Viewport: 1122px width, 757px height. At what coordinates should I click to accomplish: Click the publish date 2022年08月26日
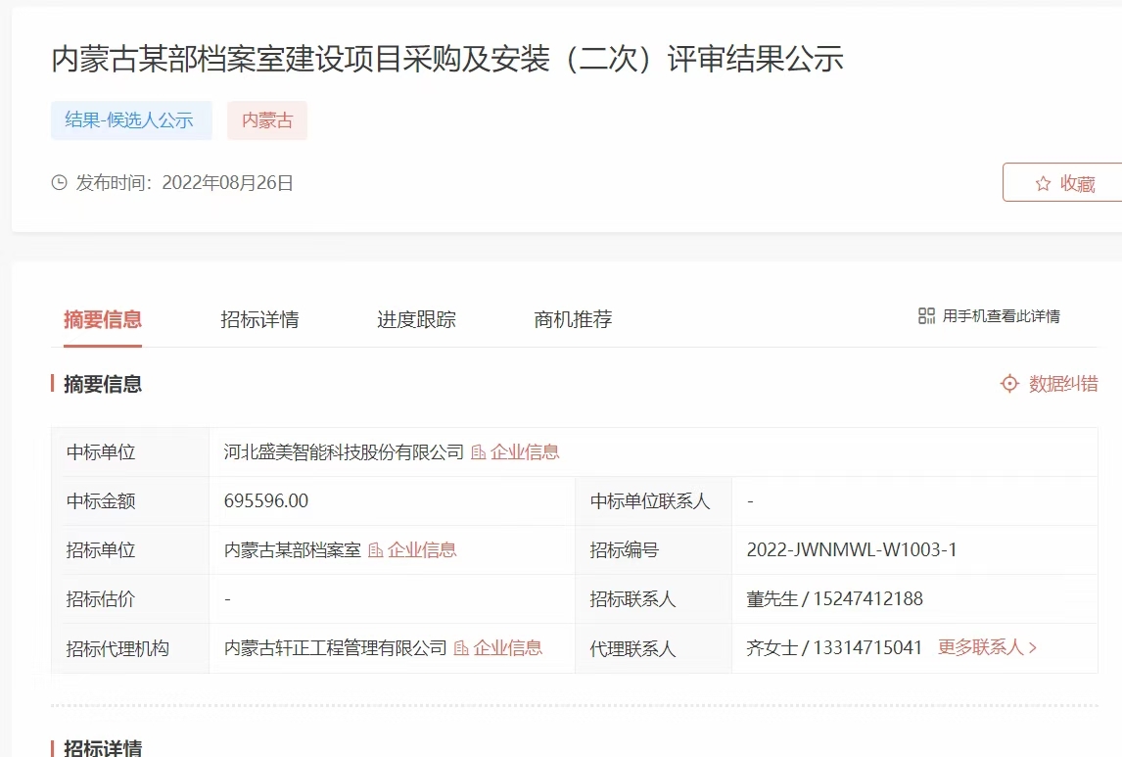click(x=227, y=183)
